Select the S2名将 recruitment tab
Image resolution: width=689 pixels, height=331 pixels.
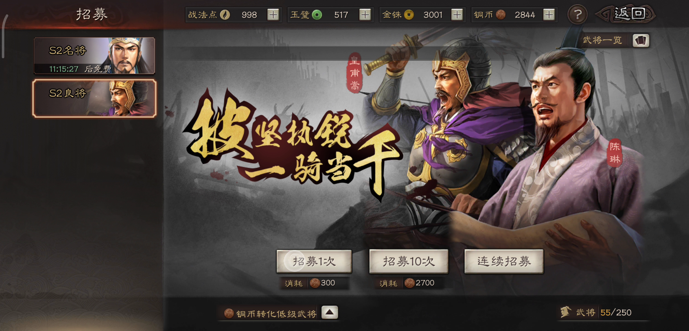coord(94,56)
